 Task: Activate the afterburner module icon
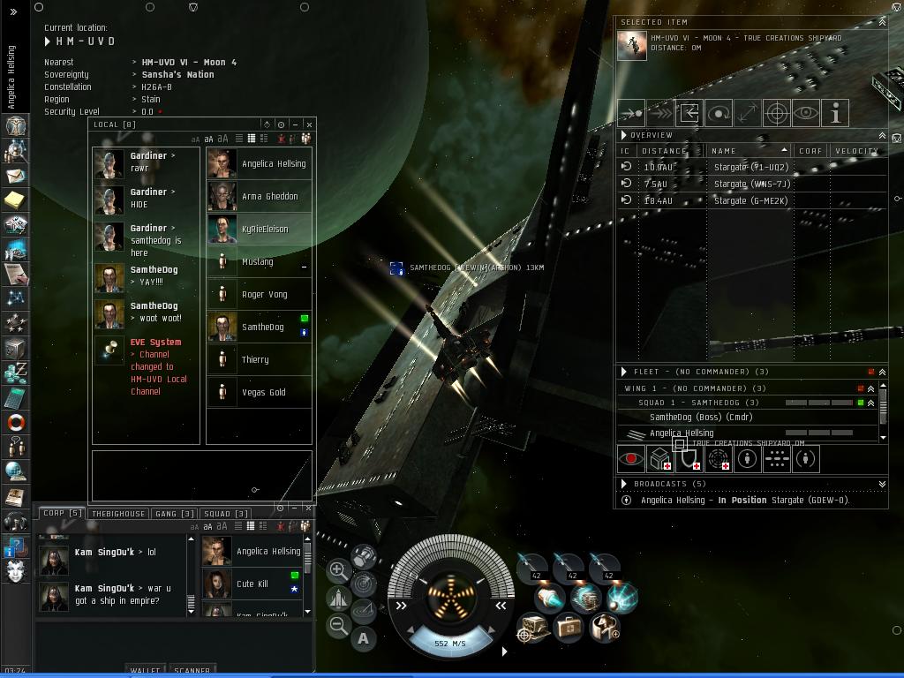click(550, 598)
